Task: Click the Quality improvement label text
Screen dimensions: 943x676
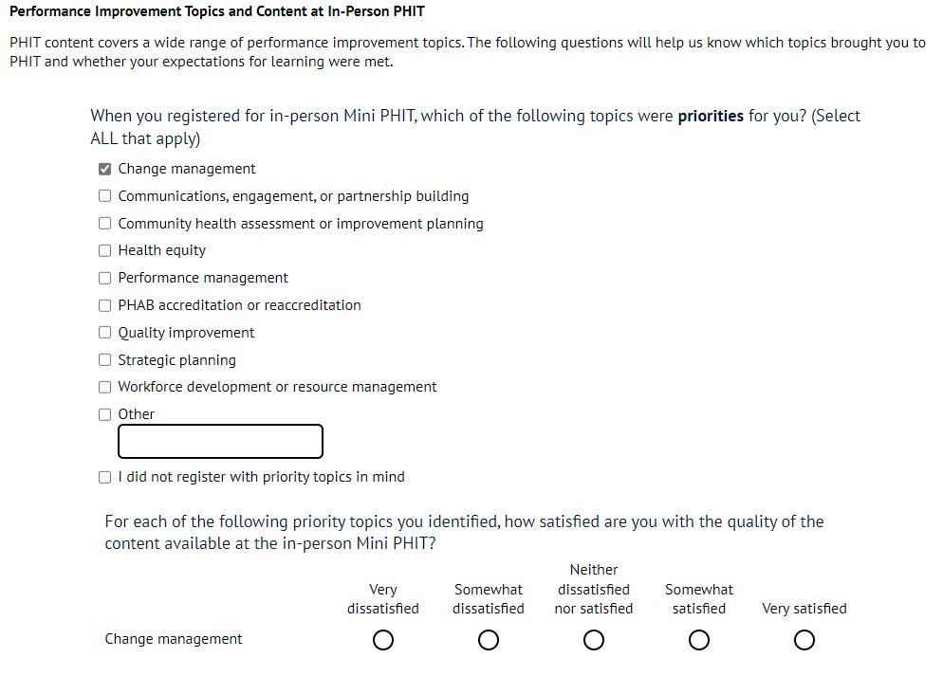Action: coord(186,333)
